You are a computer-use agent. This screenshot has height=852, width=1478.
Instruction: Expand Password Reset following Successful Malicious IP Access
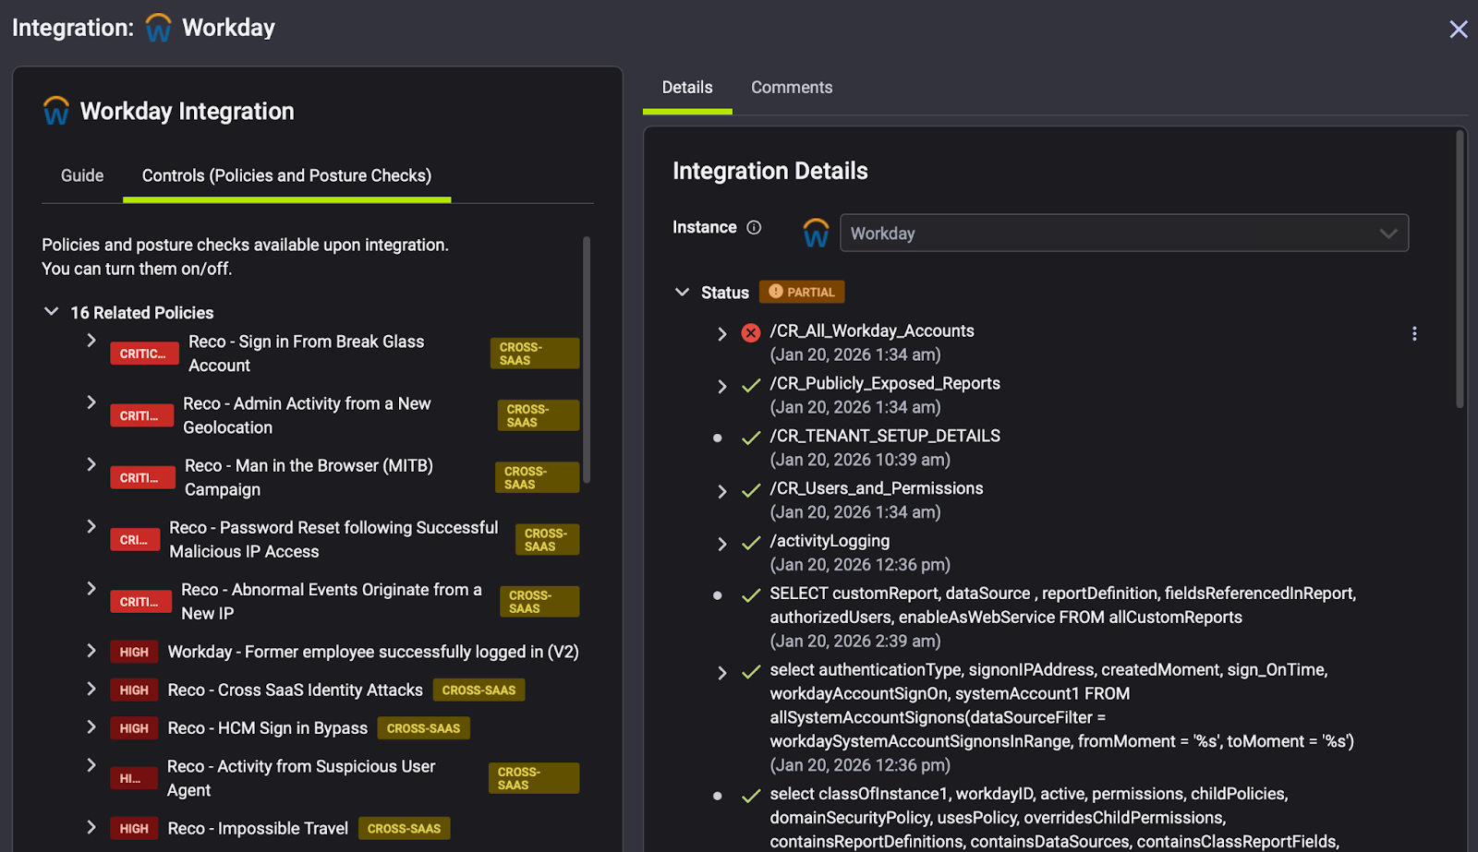91,526
